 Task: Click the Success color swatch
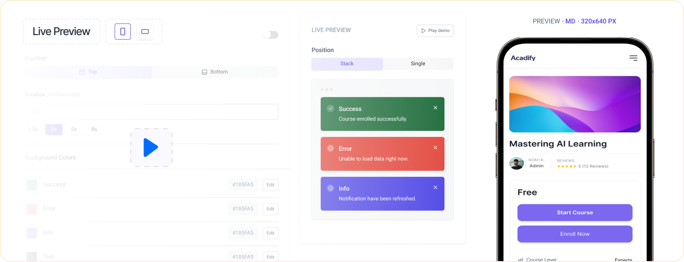click(x=32, y=185)
